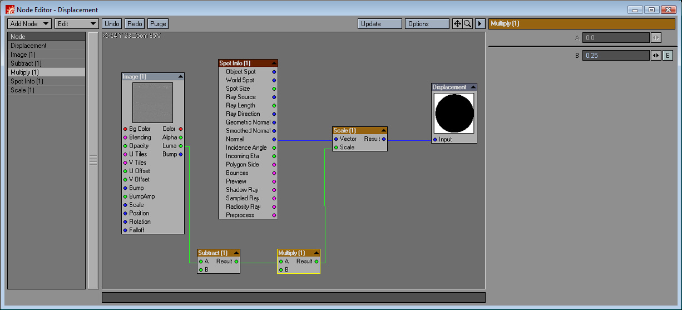Screen dimensions: 682x310
Task: Click the Vector input dot on Scale node
Action: pos(336,139)
